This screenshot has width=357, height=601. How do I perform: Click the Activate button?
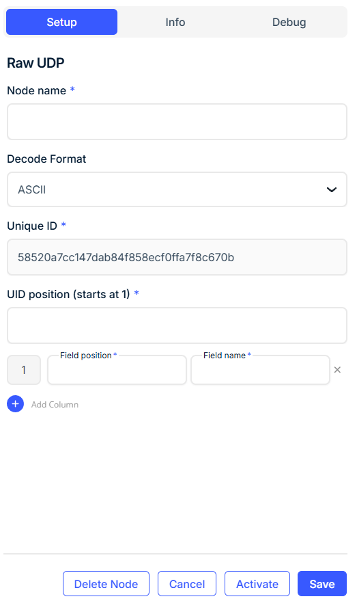257,584
